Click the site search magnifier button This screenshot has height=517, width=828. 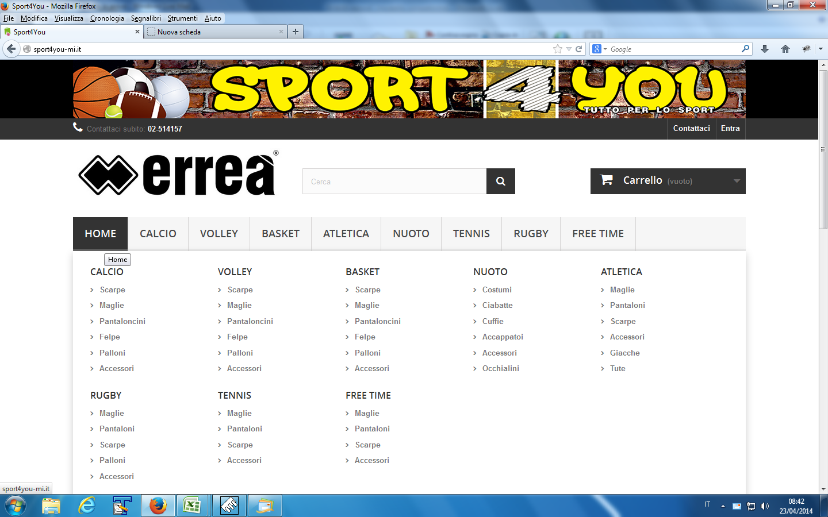501,182
